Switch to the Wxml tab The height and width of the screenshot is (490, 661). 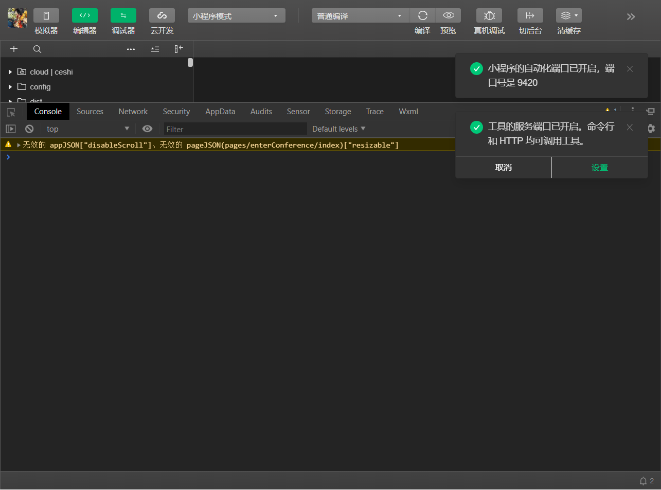coord(408,112)
